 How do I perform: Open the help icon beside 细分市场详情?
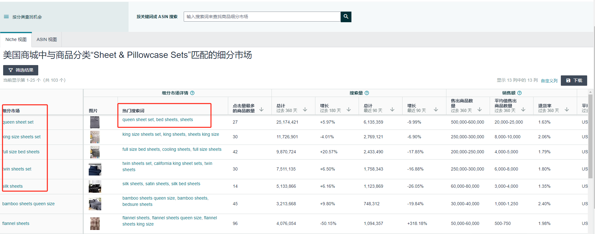[x=192, y=93]
